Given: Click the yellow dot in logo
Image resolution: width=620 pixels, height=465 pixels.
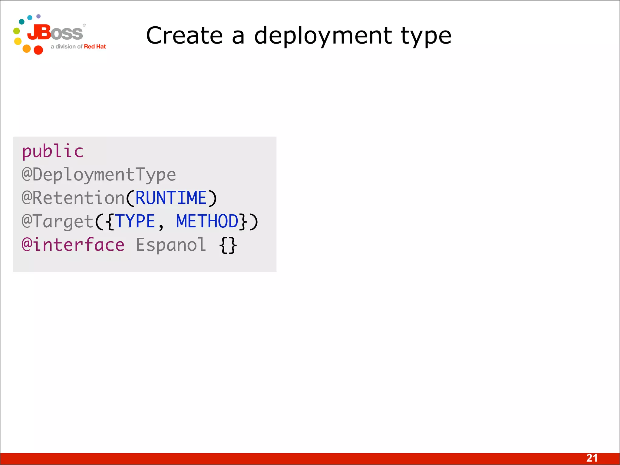Looking at the screenshot, I should click(18, 41).
